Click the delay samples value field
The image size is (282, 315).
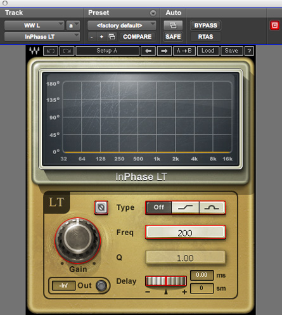[x=202, y=288]
